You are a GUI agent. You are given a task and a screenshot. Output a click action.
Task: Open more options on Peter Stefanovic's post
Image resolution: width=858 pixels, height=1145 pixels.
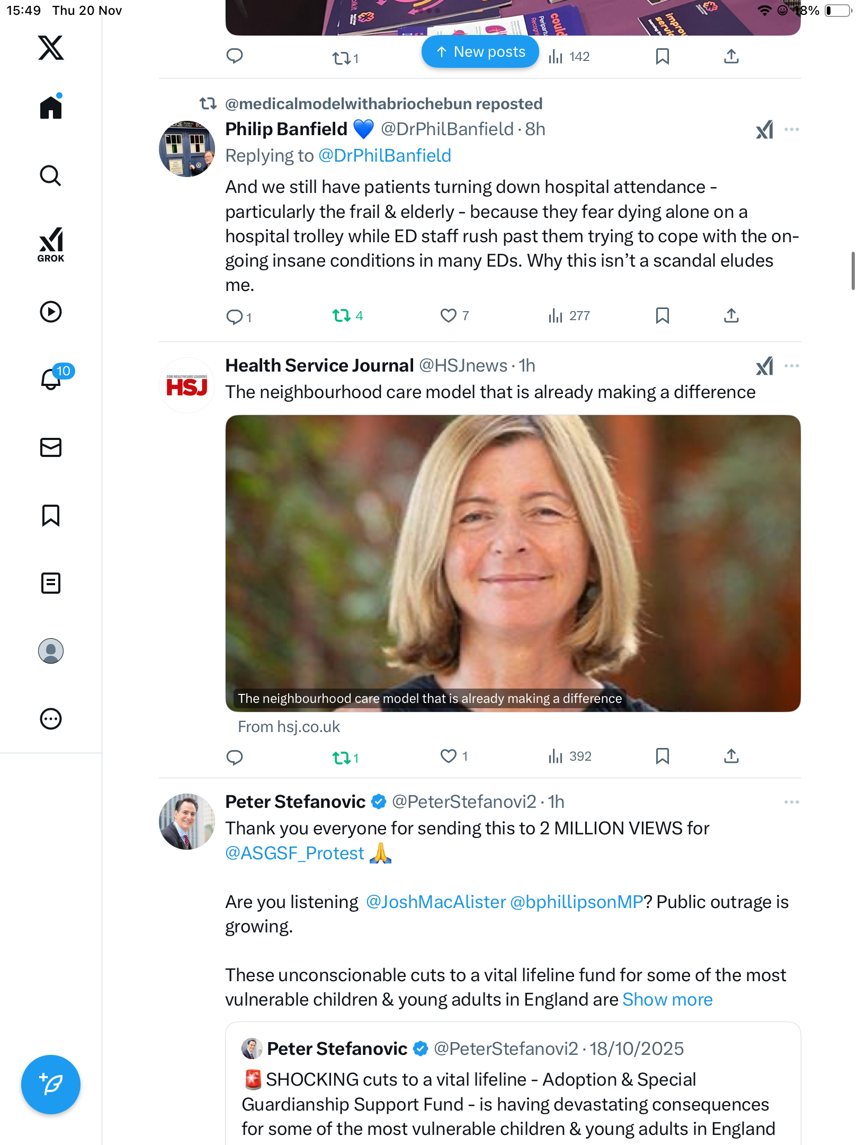pos(791,802)
